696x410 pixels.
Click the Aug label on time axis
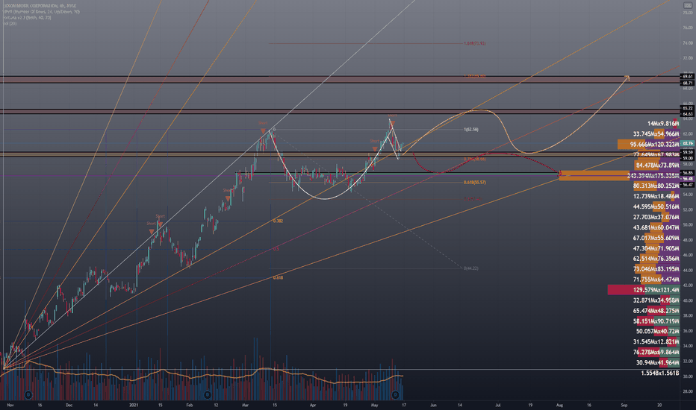coord(560,405)
